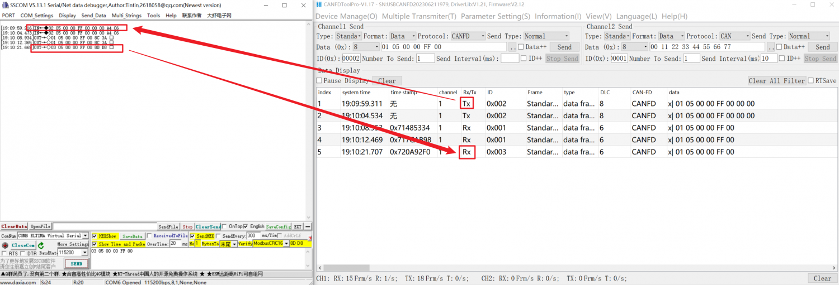This screenshot has width=839, height=285.
Task: Open the Multi_Strings menu
Action: pos(126,16)
